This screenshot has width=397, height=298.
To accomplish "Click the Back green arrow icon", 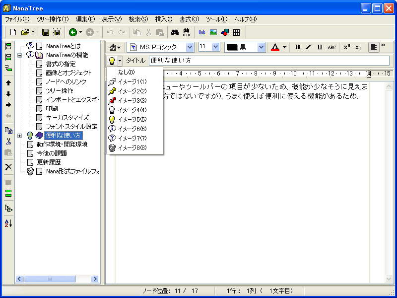I will [73, 32].
